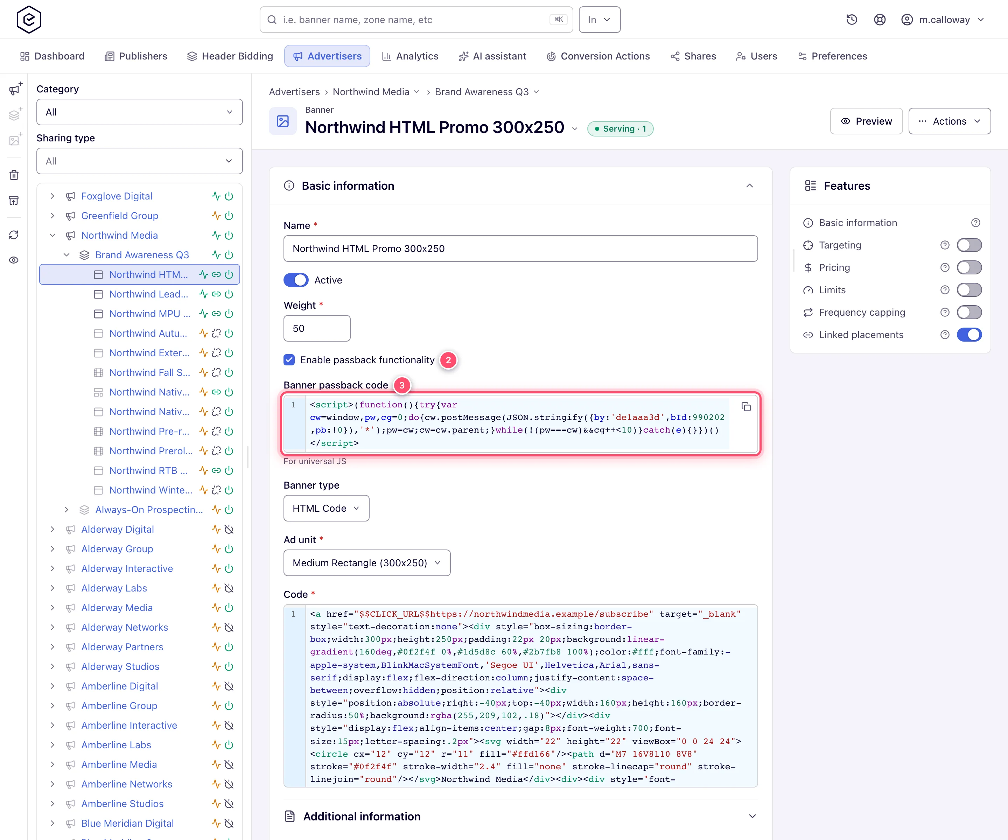The image size is (1008, 840).
Task: Click the Preview button
Action: 866,121
